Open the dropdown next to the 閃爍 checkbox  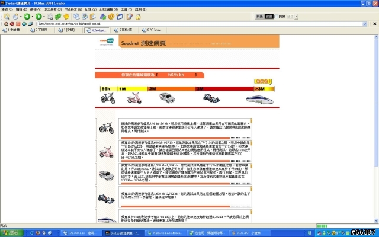point(296,17)
